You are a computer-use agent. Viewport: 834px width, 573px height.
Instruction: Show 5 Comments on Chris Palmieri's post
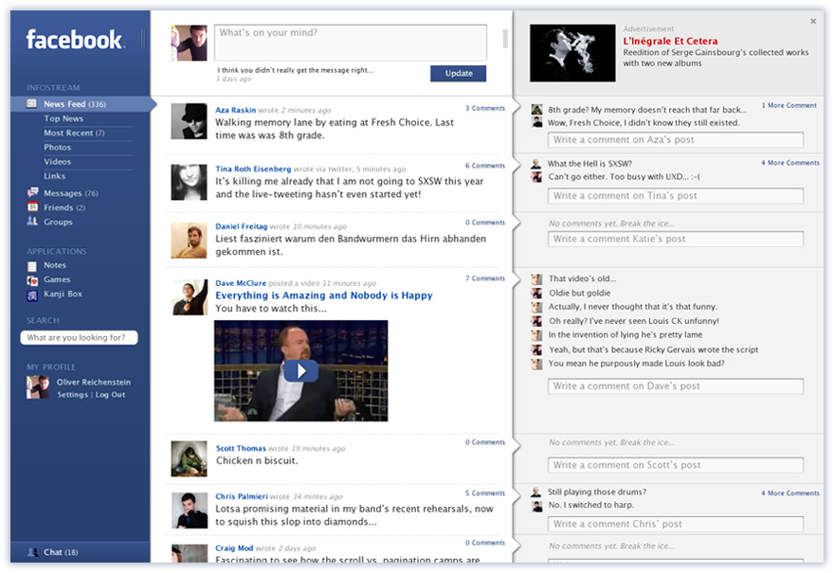[x=485, y=492]
